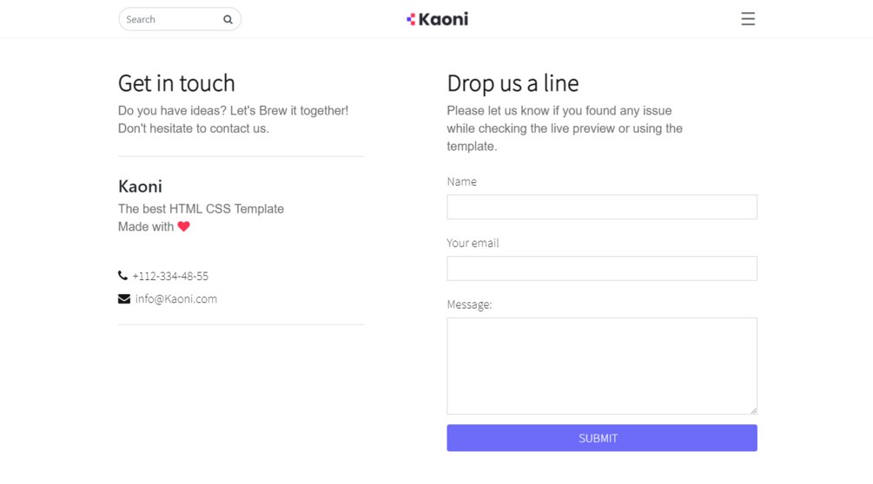Click the info@Kaoni.com email address
The image size is (873, 484).
click(176, 298)
